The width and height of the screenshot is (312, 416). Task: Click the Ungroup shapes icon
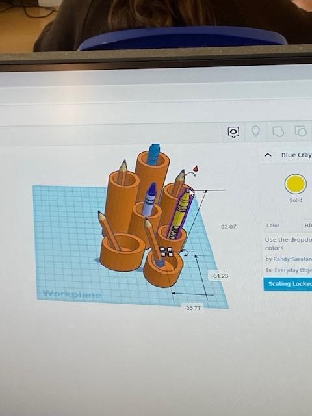pos(301,131)
